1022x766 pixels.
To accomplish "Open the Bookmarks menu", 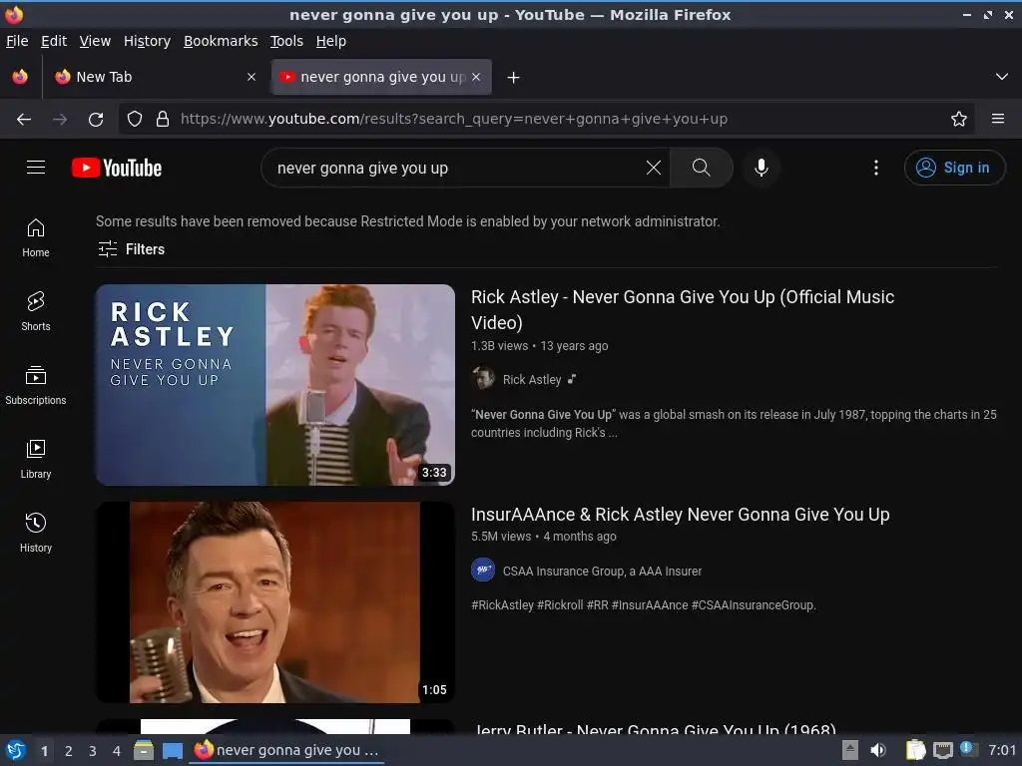I will coord(221,41).
